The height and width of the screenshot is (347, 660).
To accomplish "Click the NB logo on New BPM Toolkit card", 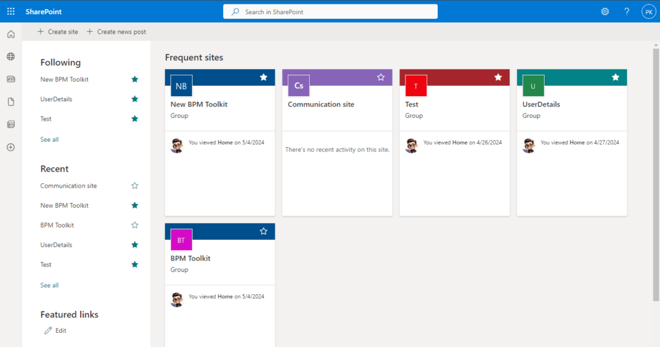I will (181, 86).
